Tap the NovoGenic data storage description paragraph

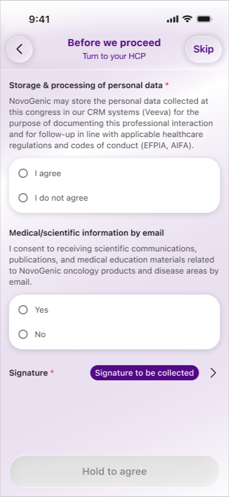111,123
